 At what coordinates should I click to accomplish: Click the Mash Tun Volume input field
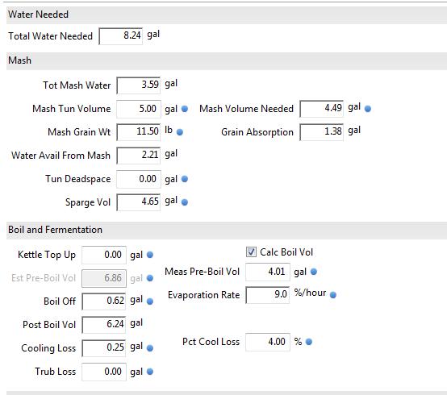pos(139,109)
